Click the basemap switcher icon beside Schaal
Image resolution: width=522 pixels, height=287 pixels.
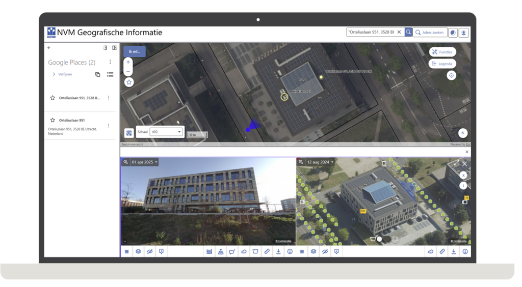tap(129, 133)
